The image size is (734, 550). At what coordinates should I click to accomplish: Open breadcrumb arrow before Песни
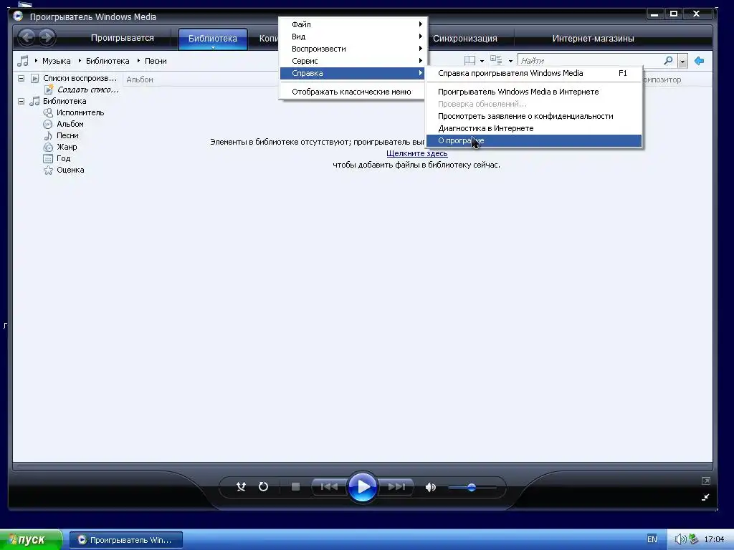point(138,61)
